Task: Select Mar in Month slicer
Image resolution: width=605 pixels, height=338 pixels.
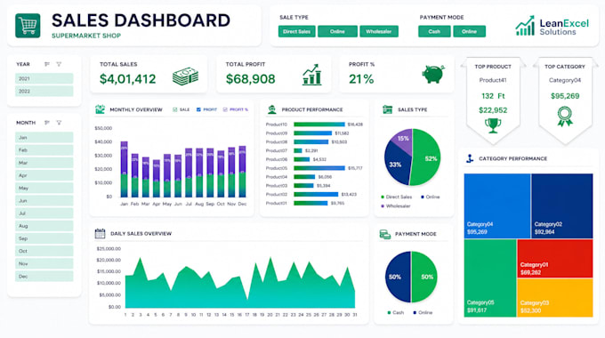Action: click(44, 163)
